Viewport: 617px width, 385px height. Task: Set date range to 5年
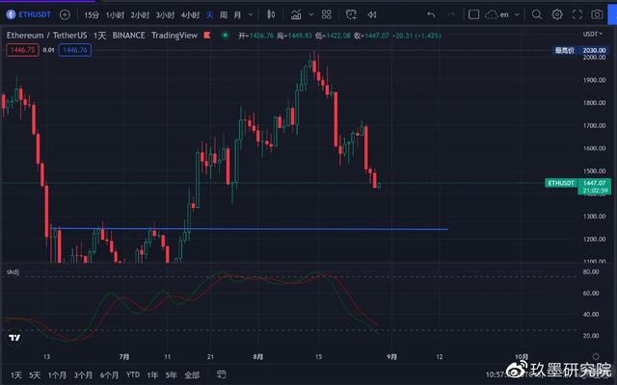pos(171,375)
